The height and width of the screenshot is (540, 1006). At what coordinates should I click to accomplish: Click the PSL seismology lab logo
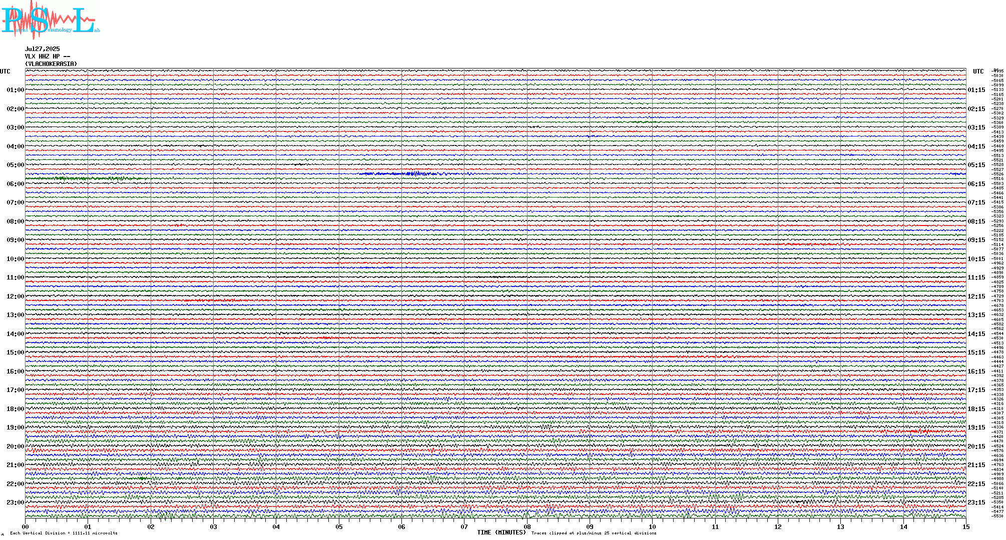point(50,20)
